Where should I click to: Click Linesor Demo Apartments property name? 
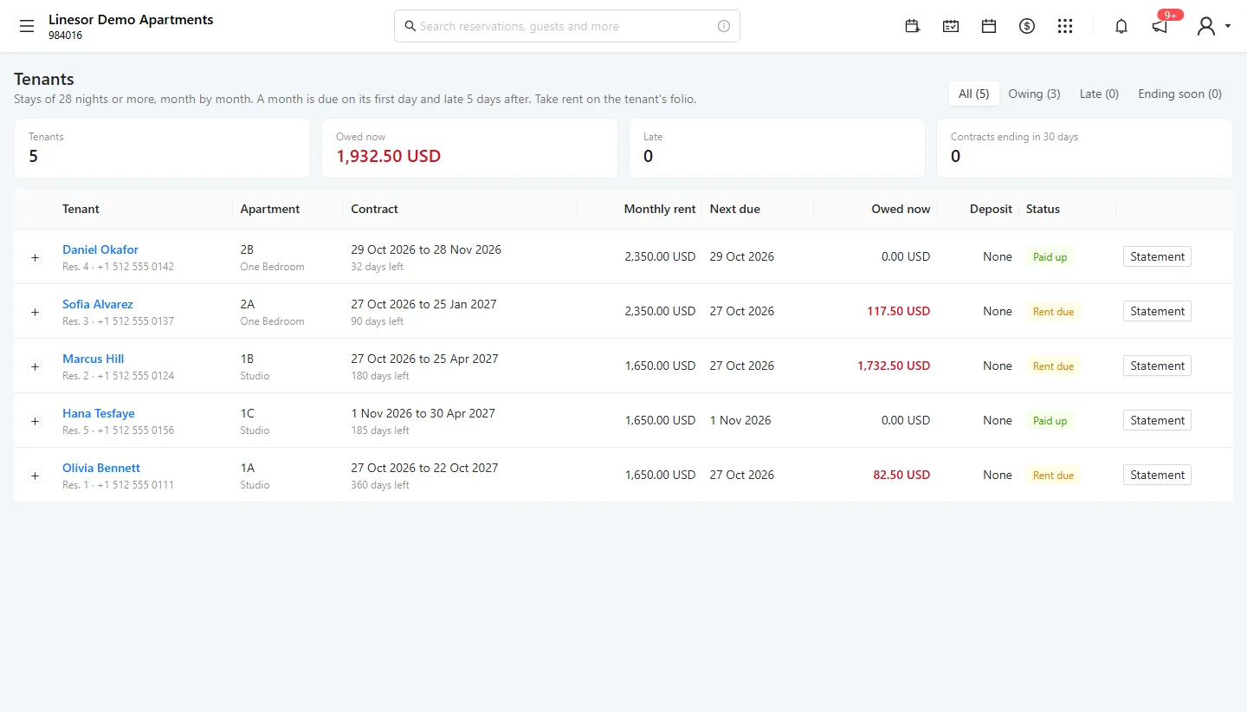tap(131, 19)
